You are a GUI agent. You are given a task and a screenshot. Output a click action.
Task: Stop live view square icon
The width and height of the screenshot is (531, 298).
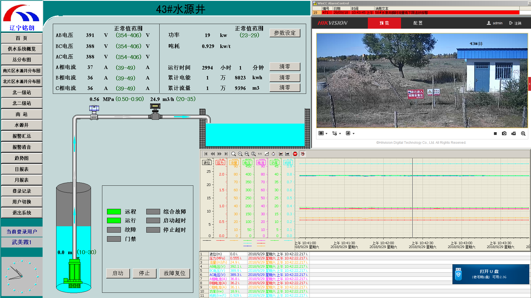(x=495, y=134)
